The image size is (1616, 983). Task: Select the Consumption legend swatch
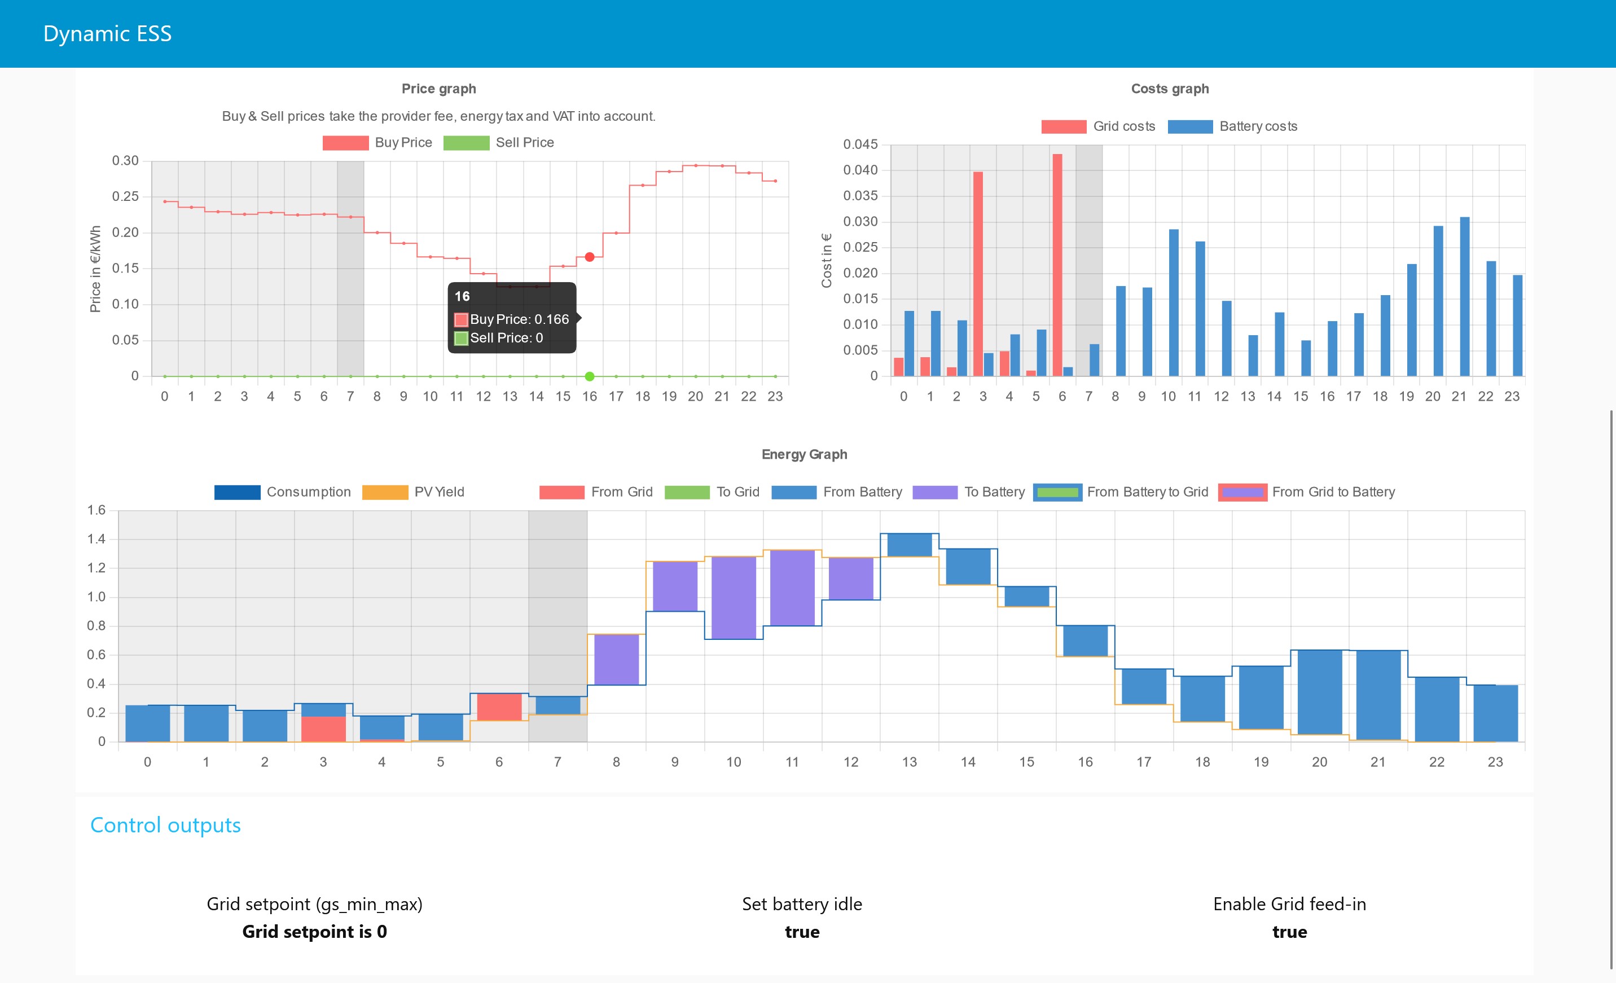point(238,492)
